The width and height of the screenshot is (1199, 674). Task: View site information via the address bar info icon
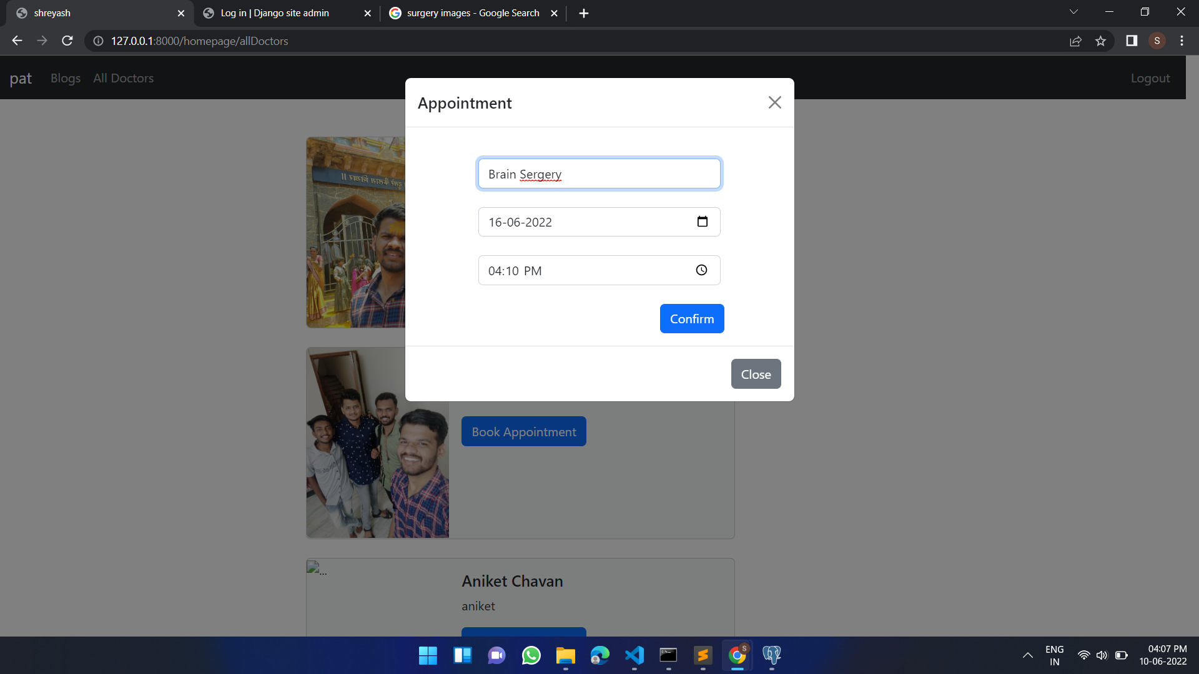click(x=97, y=41)
